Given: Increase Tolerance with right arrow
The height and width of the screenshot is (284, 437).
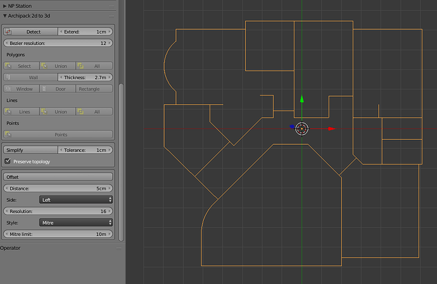Looking at the screenshot, I should (x=110, y=150).
